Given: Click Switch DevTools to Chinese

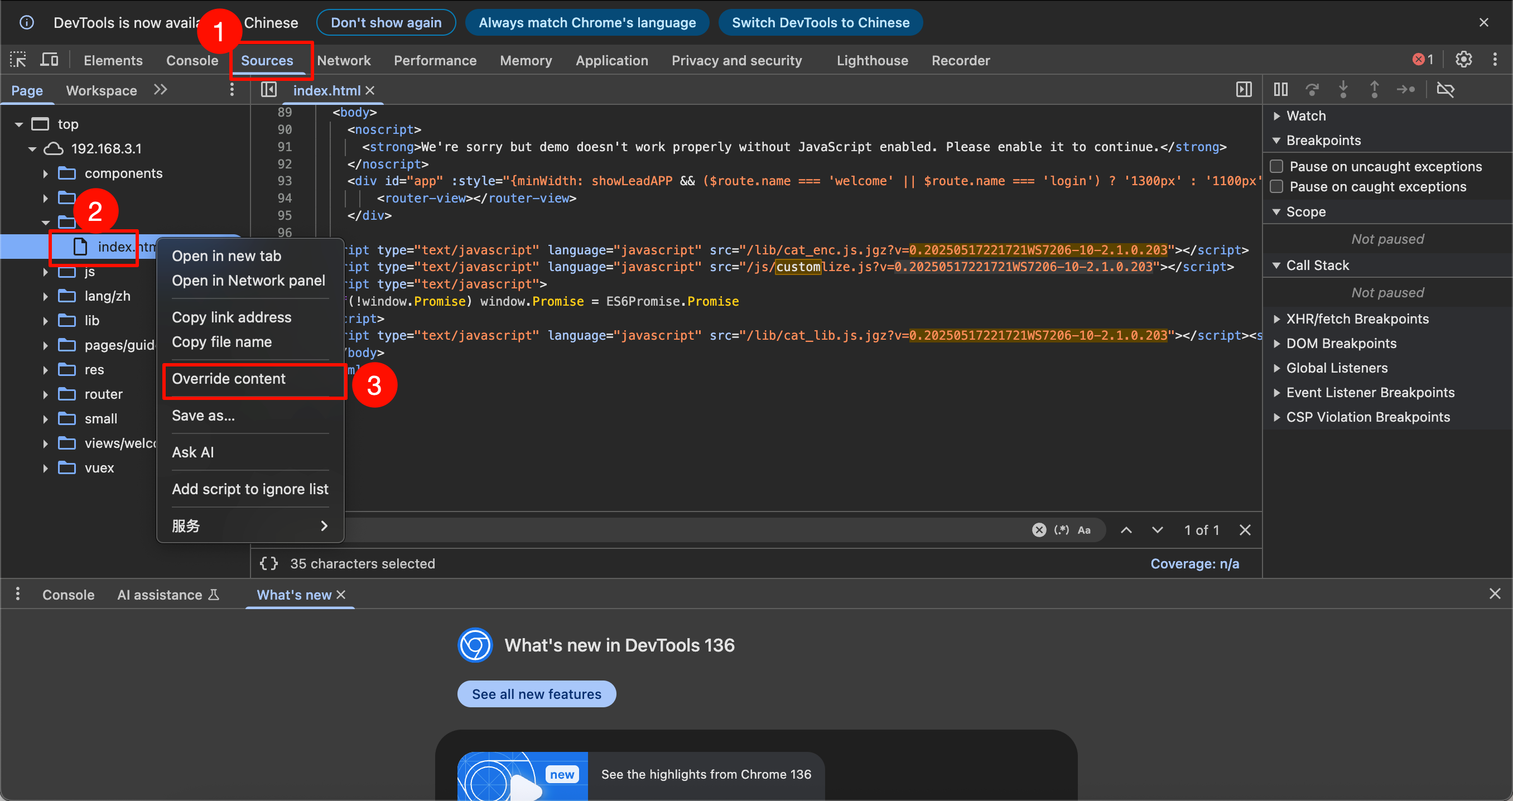Looking at the screenshot, I should pos(820,22).
